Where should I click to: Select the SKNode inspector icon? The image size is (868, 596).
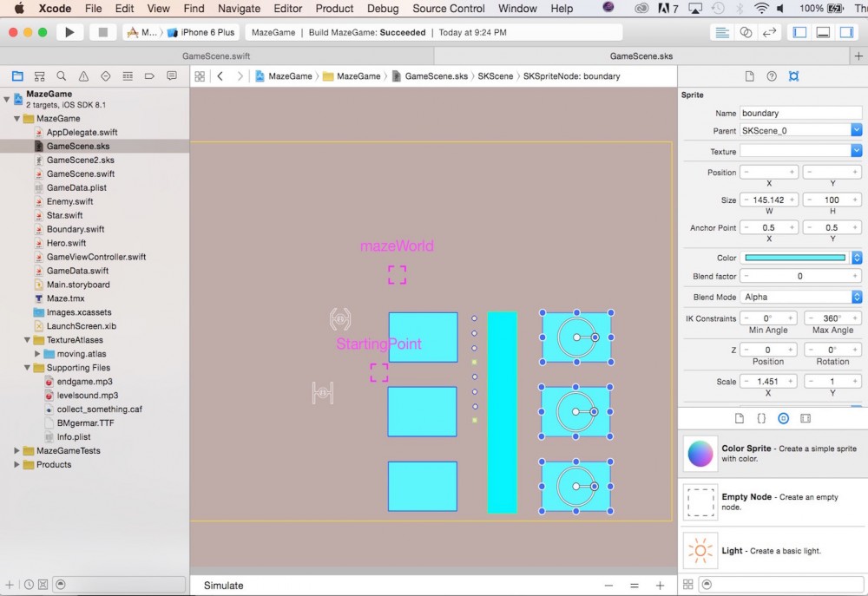coord(793,75)
